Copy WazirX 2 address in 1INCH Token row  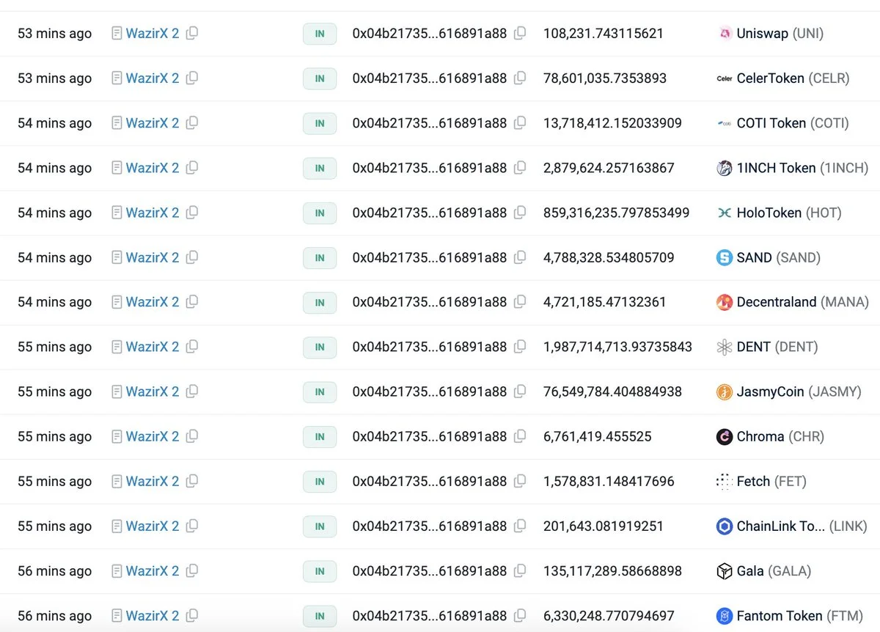(192, 167)
